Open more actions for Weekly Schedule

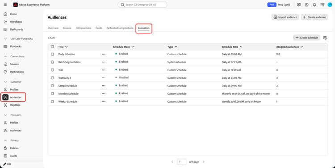coord(104,101)
